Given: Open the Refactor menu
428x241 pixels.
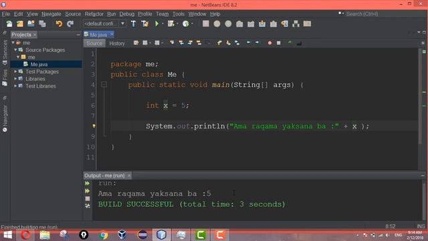Looking at the screenshot, I should tap(94, 14).
